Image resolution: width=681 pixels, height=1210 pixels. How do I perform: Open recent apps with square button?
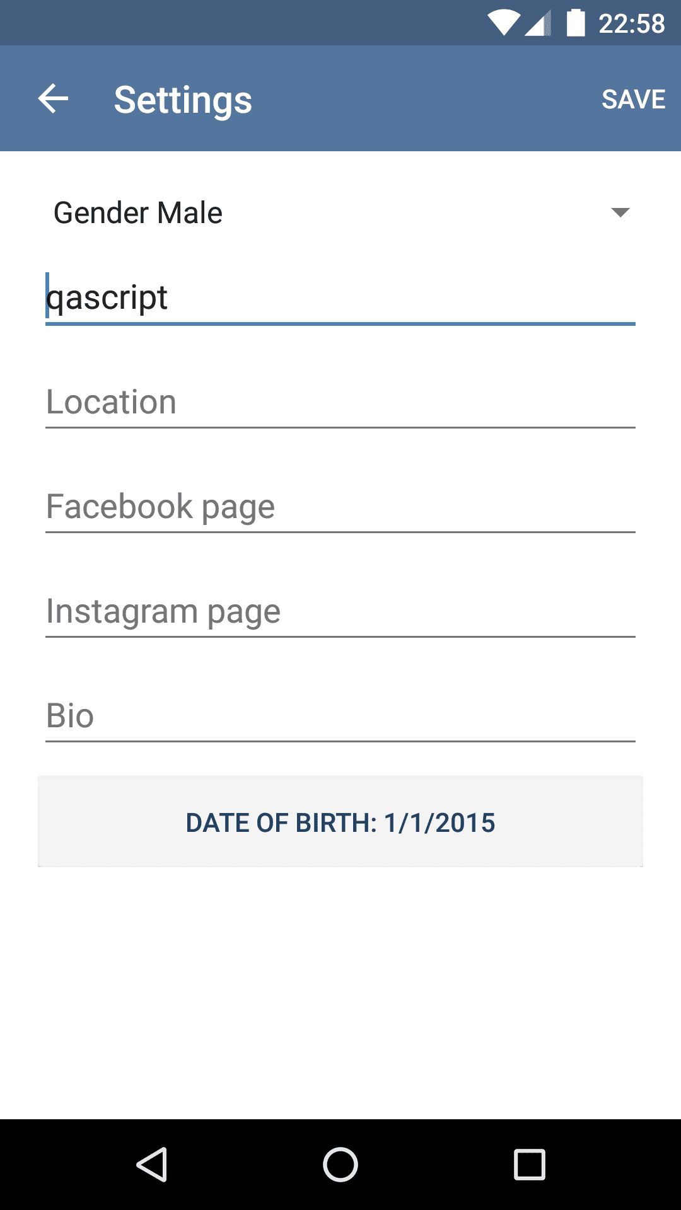point(530,1164)
